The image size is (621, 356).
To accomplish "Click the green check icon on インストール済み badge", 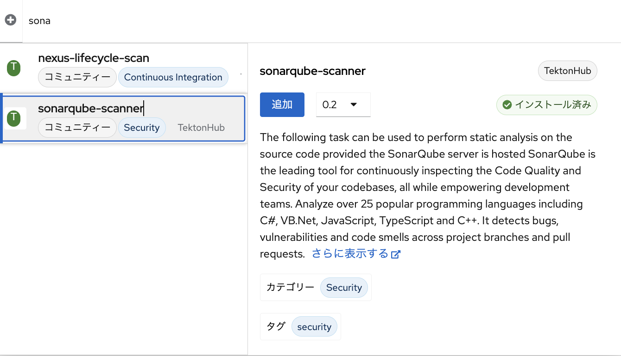I will pyautogui.click(x=507, y=105).
